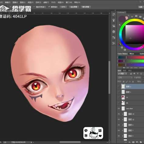Click the large foreground color circle in Coolorus
Viewport: 144px width, 144px height.
point(122,19)
